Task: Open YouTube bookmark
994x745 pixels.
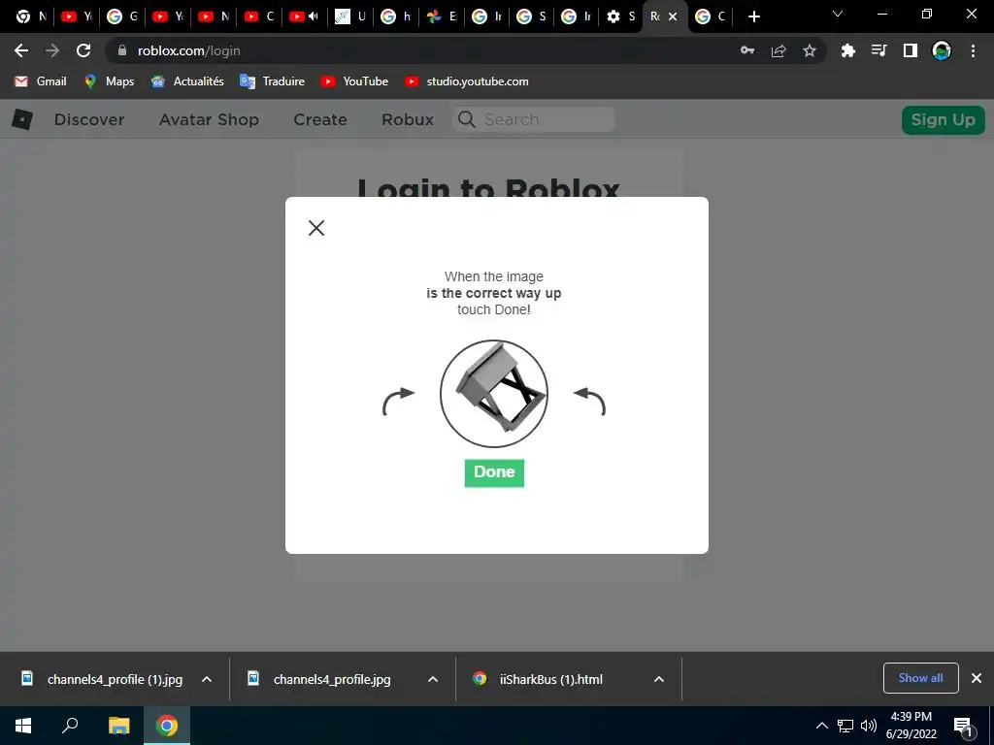Action: pyautogui.click(x=354, y=81)
